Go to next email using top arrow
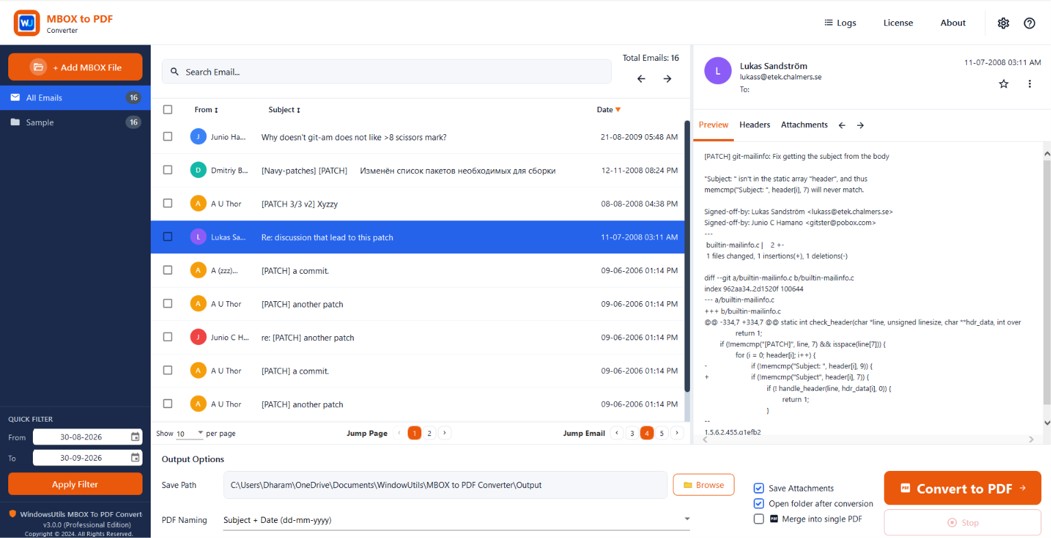The width and height of the screenshot is (1051, 538). click(x=667, y=79)
